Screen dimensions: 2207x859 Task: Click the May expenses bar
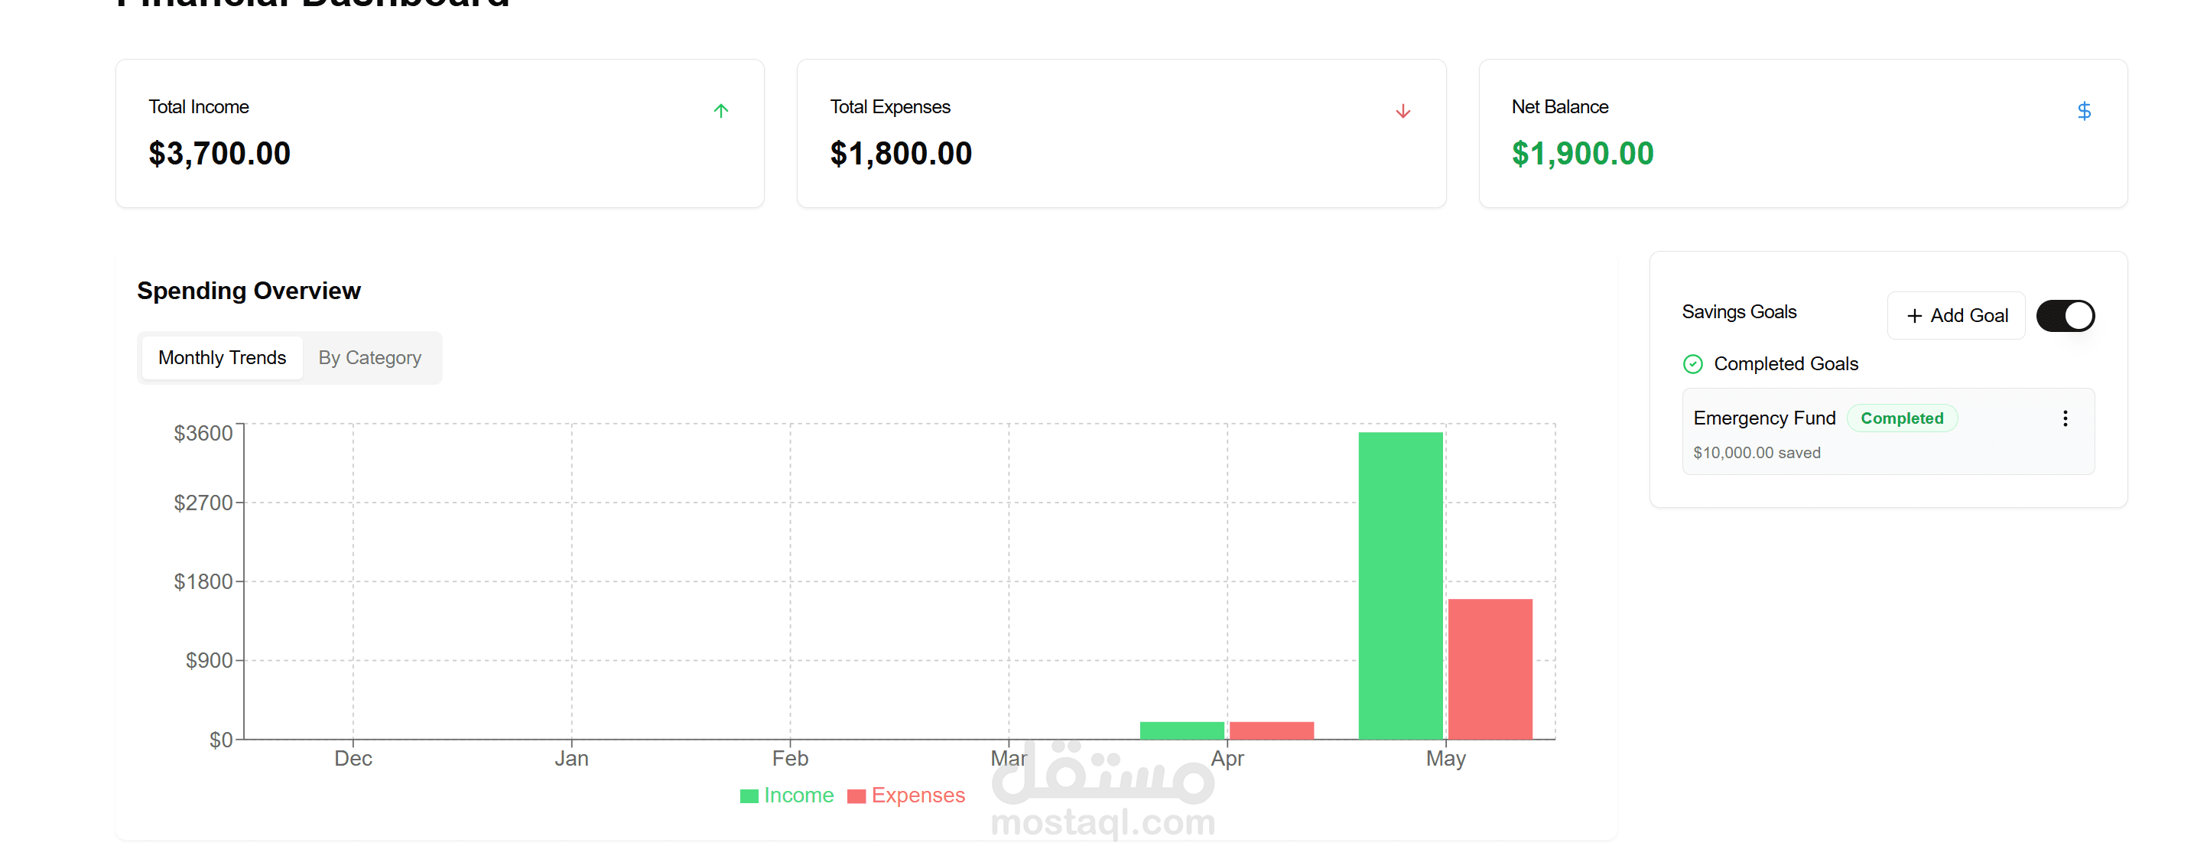point(1490,669)
